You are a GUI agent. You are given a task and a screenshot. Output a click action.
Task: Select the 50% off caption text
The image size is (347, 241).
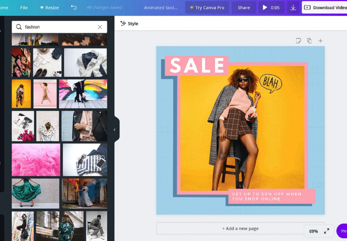(x=267, y=196)
